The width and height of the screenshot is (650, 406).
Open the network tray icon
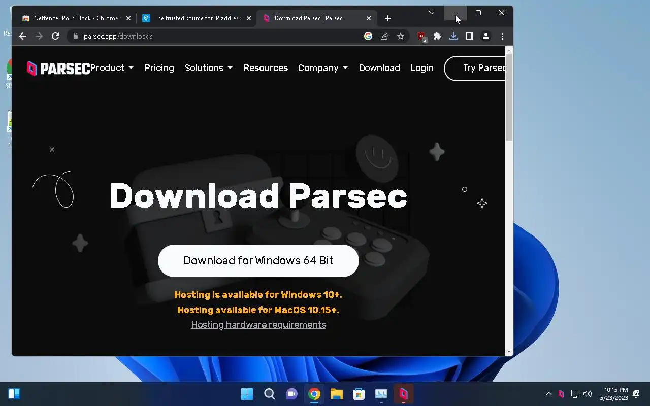click(575, 394)
